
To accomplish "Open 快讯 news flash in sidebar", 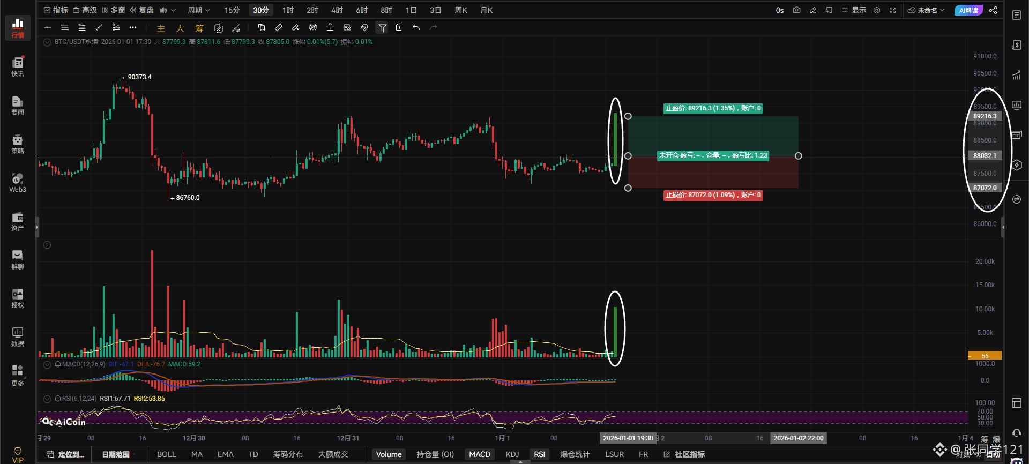I will [x=18, y=67].
